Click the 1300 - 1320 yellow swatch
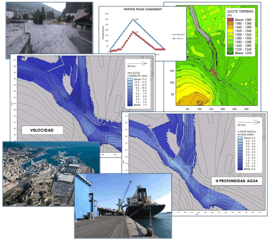The height and width of the screenshot is (240, 270). click(230, 35)
